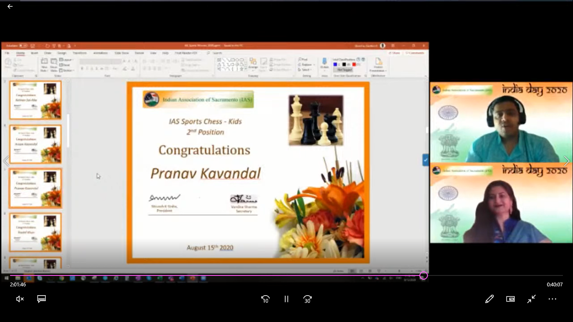Pick the black classification swatch
Screen dimensions: 573x322
pos(344,65)
